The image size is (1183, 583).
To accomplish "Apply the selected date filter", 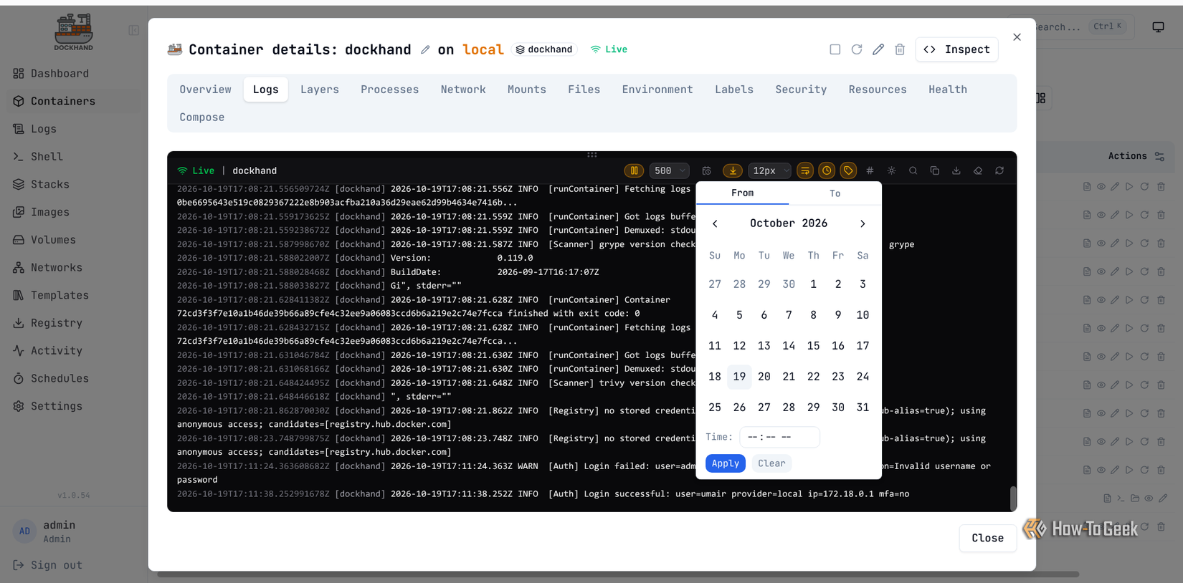I will click(725, 463).
